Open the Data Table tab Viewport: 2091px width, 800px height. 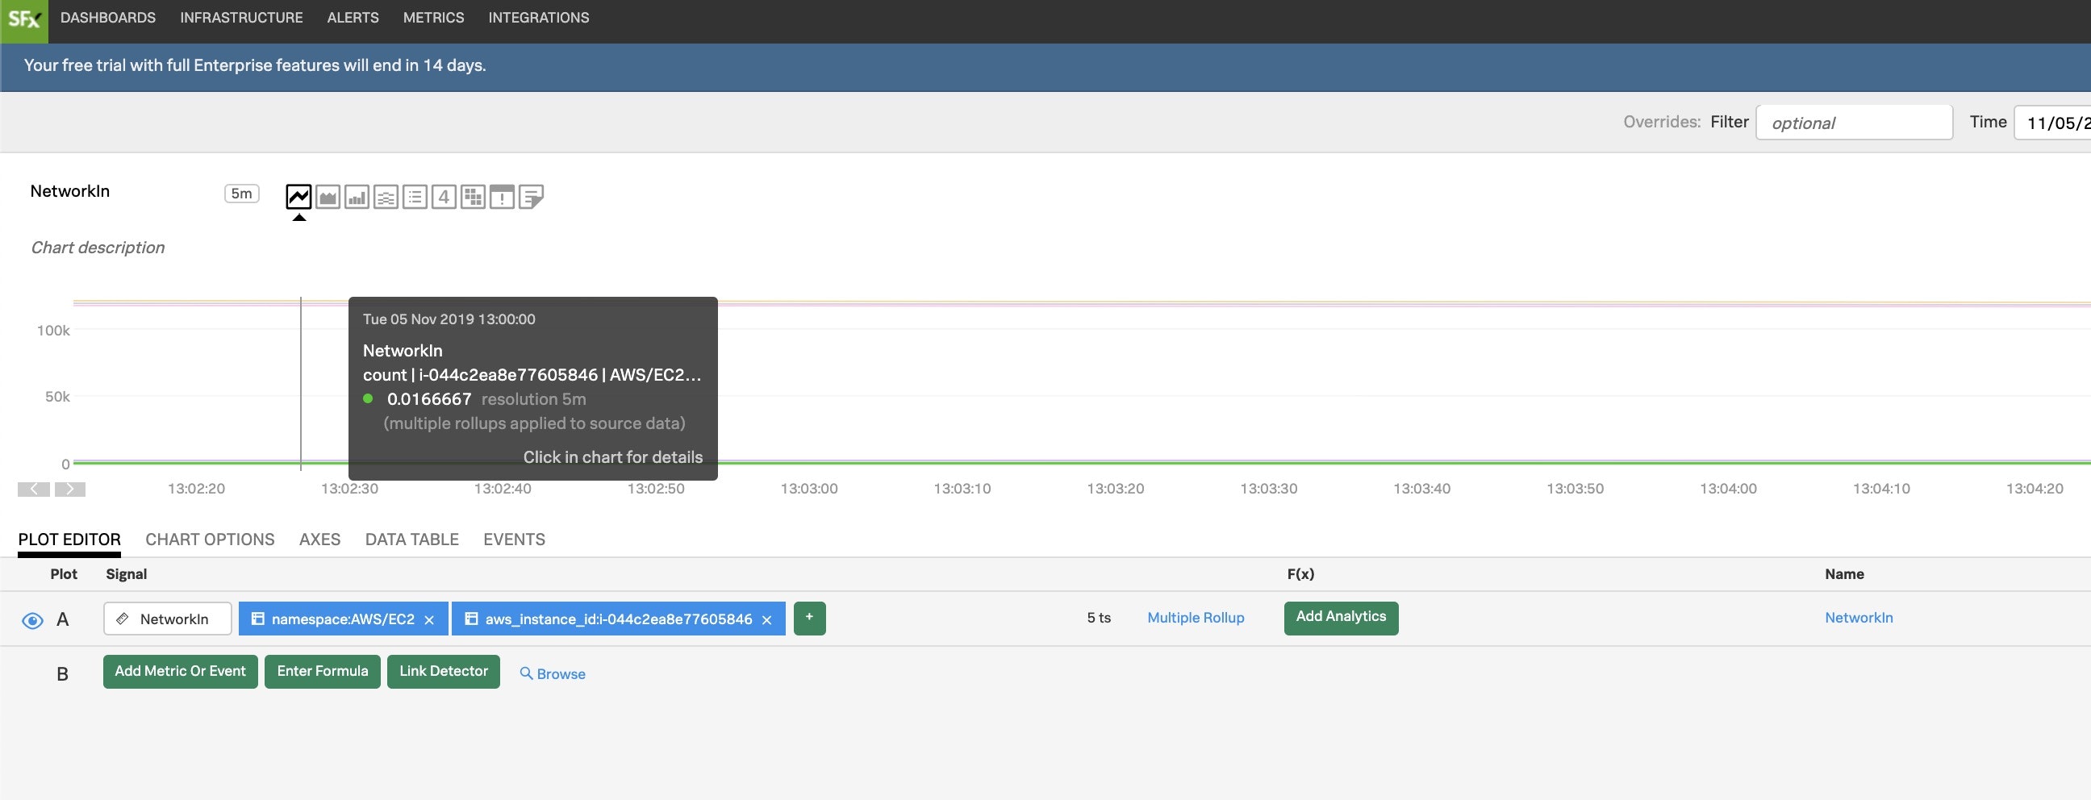click(x=412, y=540)
